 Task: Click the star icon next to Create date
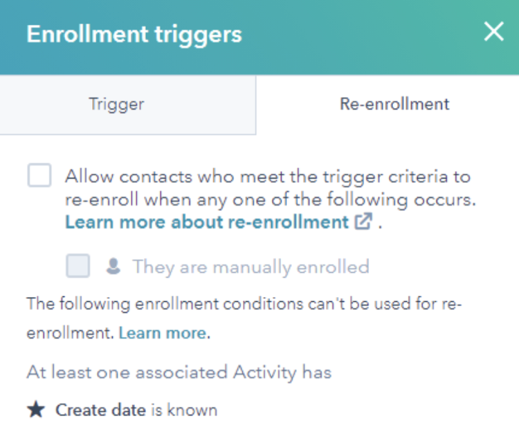35,410
